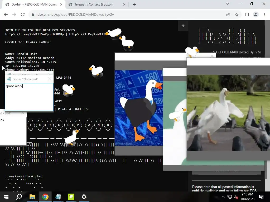Open the taskbar clock showing 9:10 AM
The width and height of the screenshot is (270, 202).
[247, 197]
